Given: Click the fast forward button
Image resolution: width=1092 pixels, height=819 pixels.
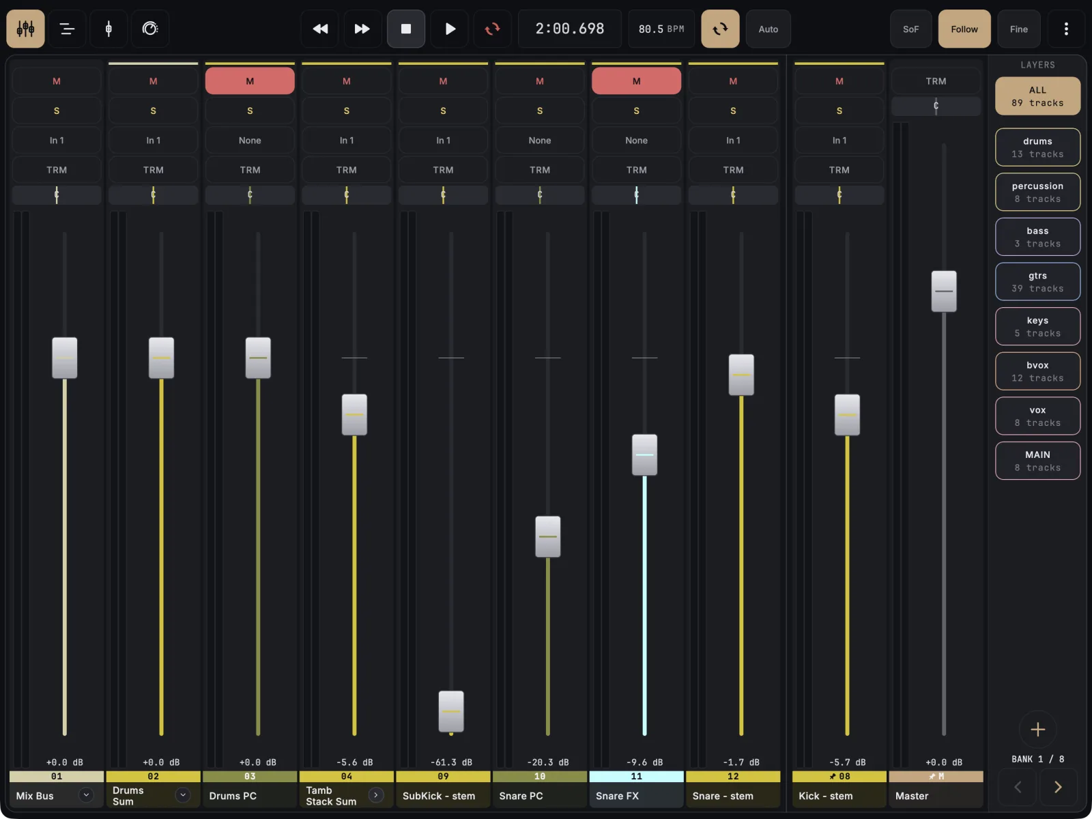Looking at the screenshot, I should (x=362, y=29).
